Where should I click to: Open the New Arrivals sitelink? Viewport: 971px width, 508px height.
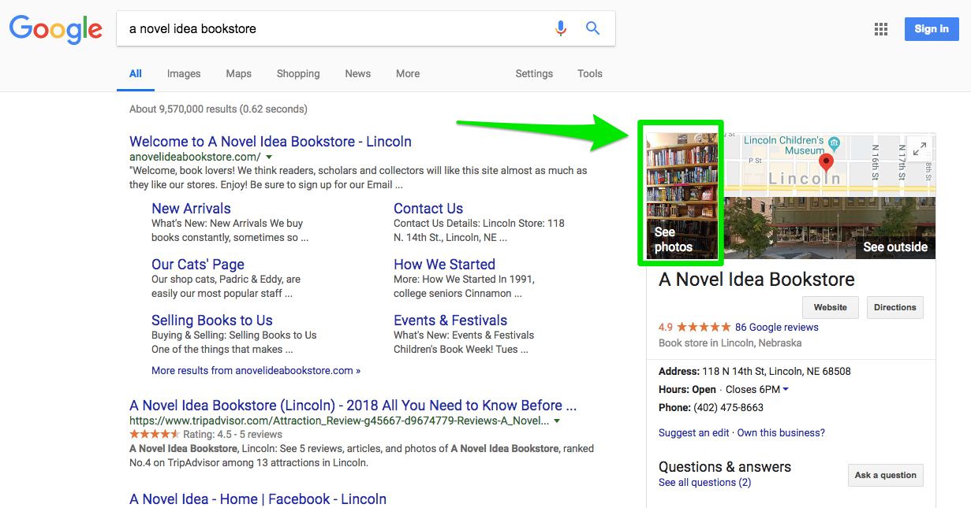[191, 209]
